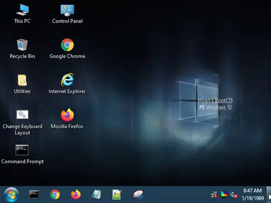Click the "Recycle Bin" label text
Screen dimensions: 271x203
pyautogui.click(x=22, y=56)
